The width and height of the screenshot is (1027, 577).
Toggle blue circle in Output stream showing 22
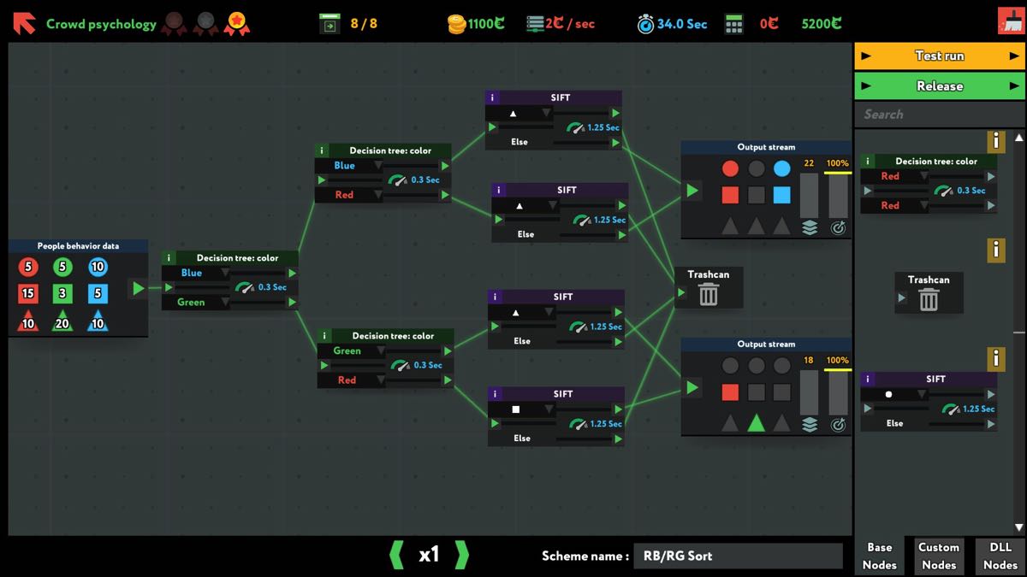coord(781,168)
